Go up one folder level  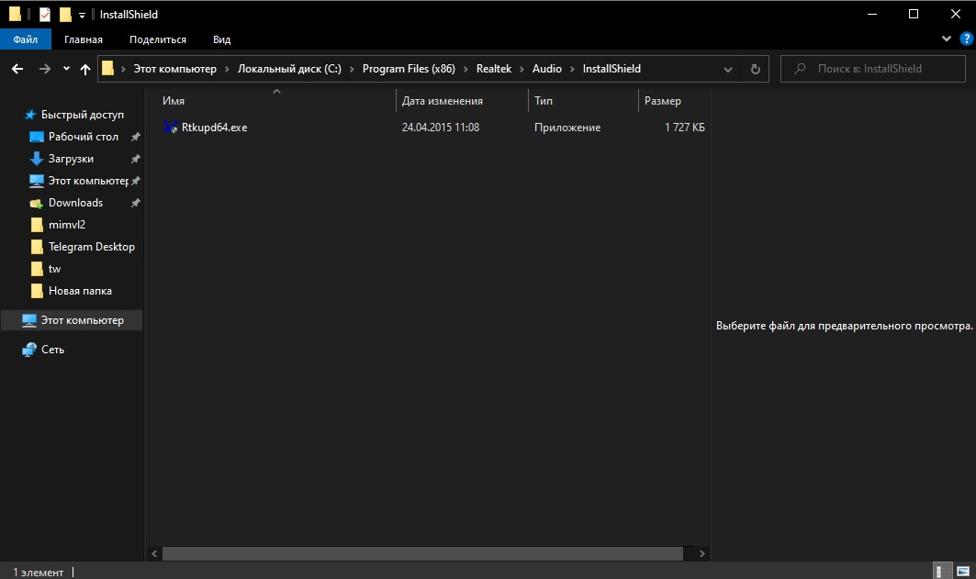[x=85, y=69]
